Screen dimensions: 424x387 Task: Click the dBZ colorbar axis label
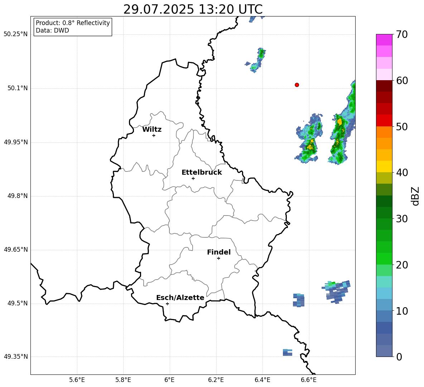(415, 196)
